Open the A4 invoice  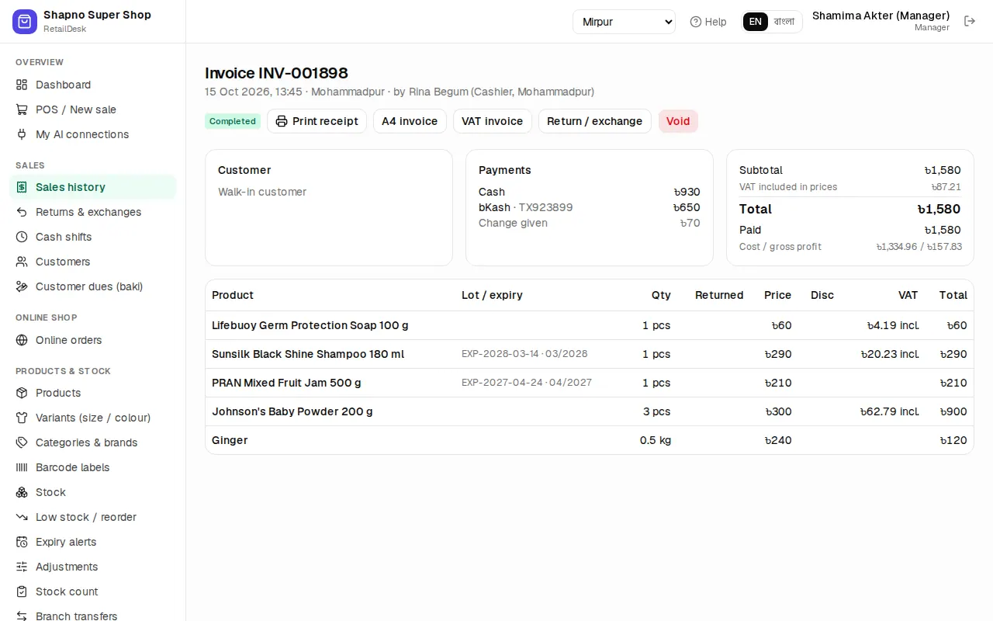(410, 121)
